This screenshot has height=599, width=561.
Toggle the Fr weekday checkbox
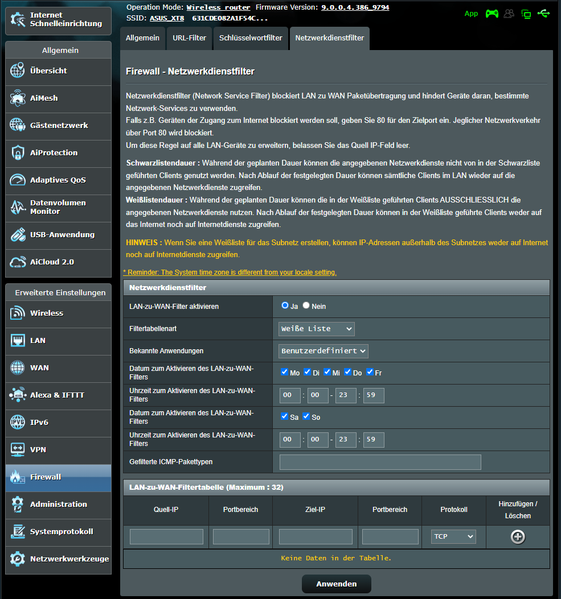tap(370, 371)
